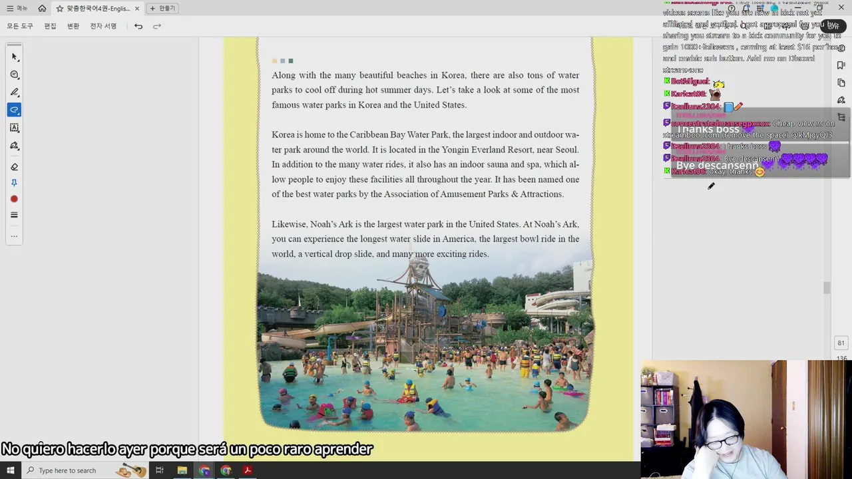
Task: Open File Explorer from the taskbar
Action: 182,470
